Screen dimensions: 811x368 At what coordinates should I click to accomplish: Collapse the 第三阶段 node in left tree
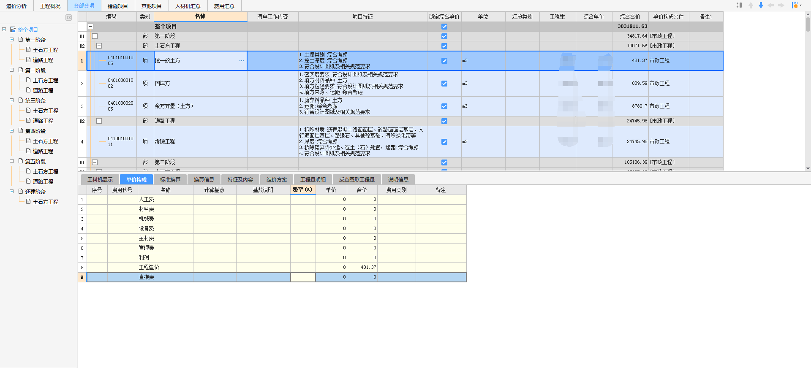point(12,100)
